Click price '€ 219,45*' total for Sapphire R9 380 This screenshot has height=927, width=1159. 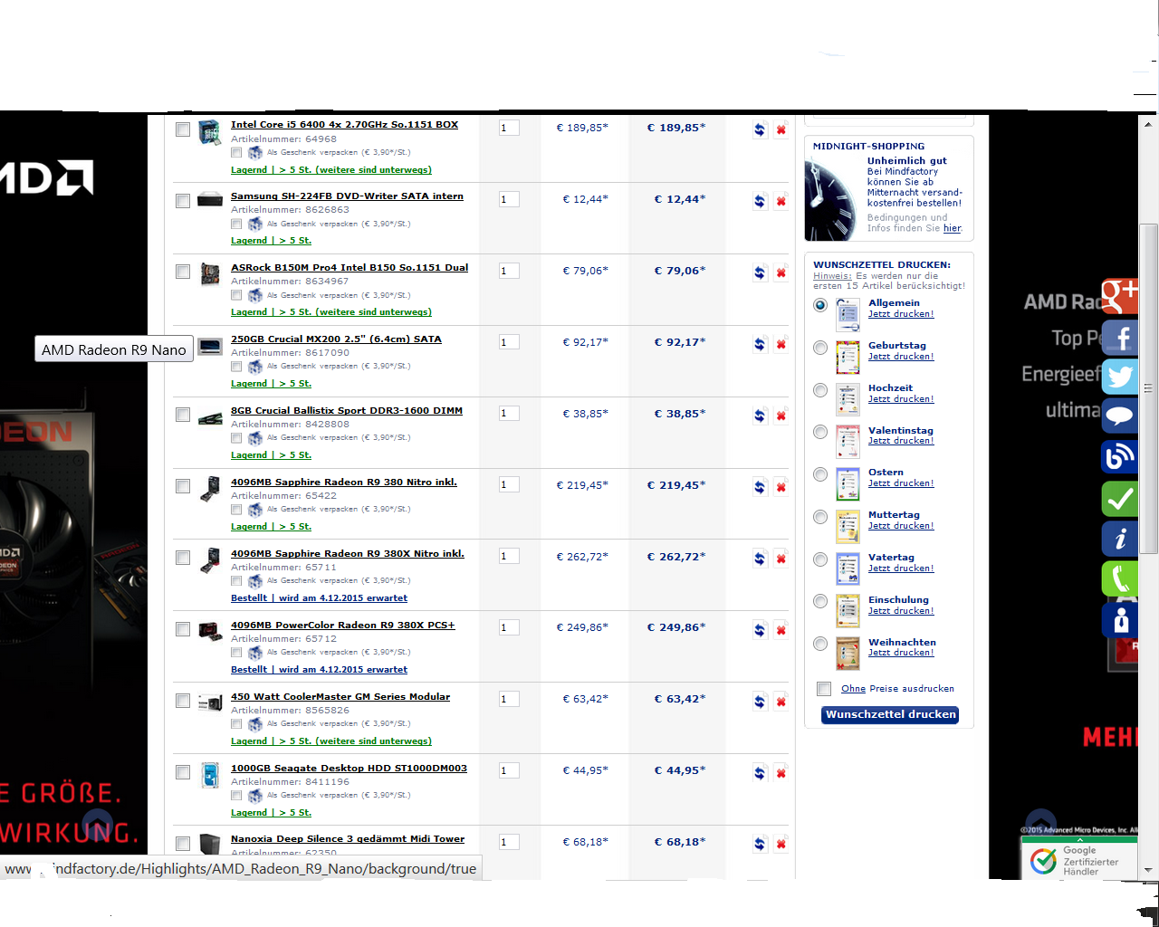[676, 485]
